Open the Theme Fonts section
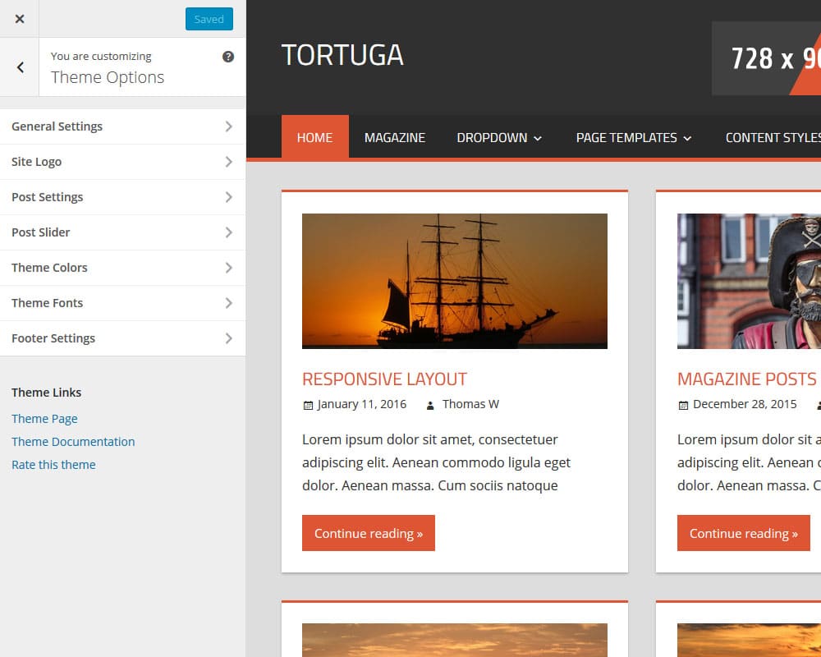The width and height of the screenshot is (821, 657). (122, 303)
